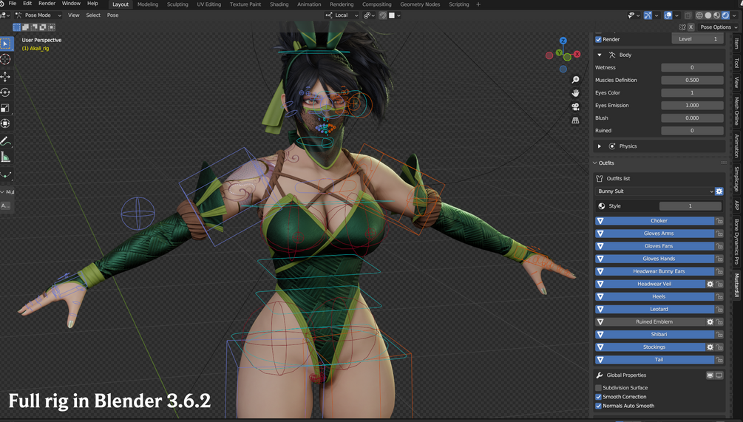Toggle X-ray display icon
743x422 pixels.
pos(688,16)
